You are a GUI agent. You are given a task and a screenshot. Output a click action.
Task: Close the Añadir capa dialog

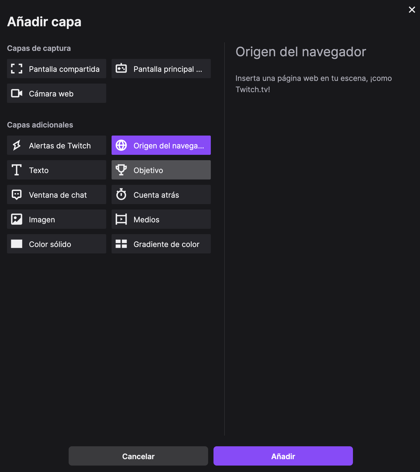click(x=412, y=10)
